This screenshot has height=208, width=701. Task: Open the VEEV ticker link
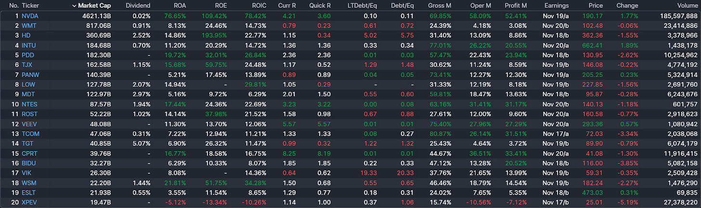pyautogui.click(x=29, y=124)
